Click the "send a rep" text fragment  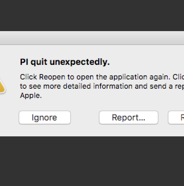167,86
